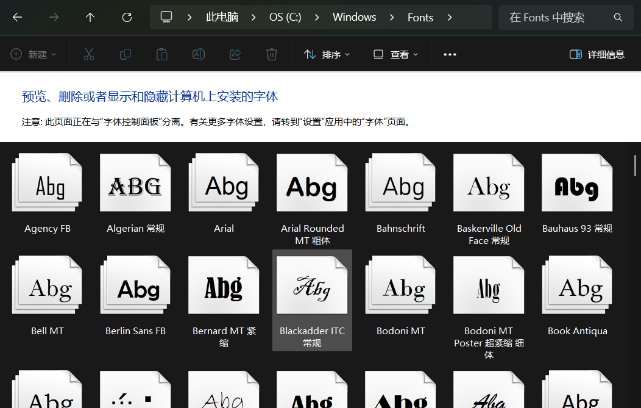Viewport: 641px width, 408px height.
Task: Click the vertical scrollbar thumb
Action: coord(635,165)
